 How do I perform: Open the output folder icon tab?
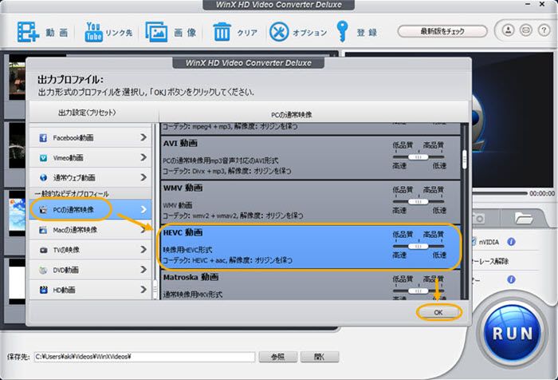pyautogui.click(x=523, y=218)
